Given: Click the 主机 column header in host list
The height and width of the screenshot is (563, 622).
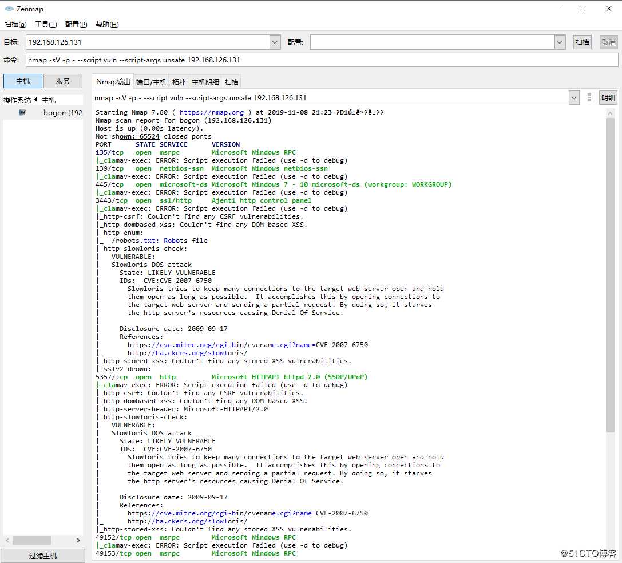Looking at the screenshot, I should (x=62, y=100).
